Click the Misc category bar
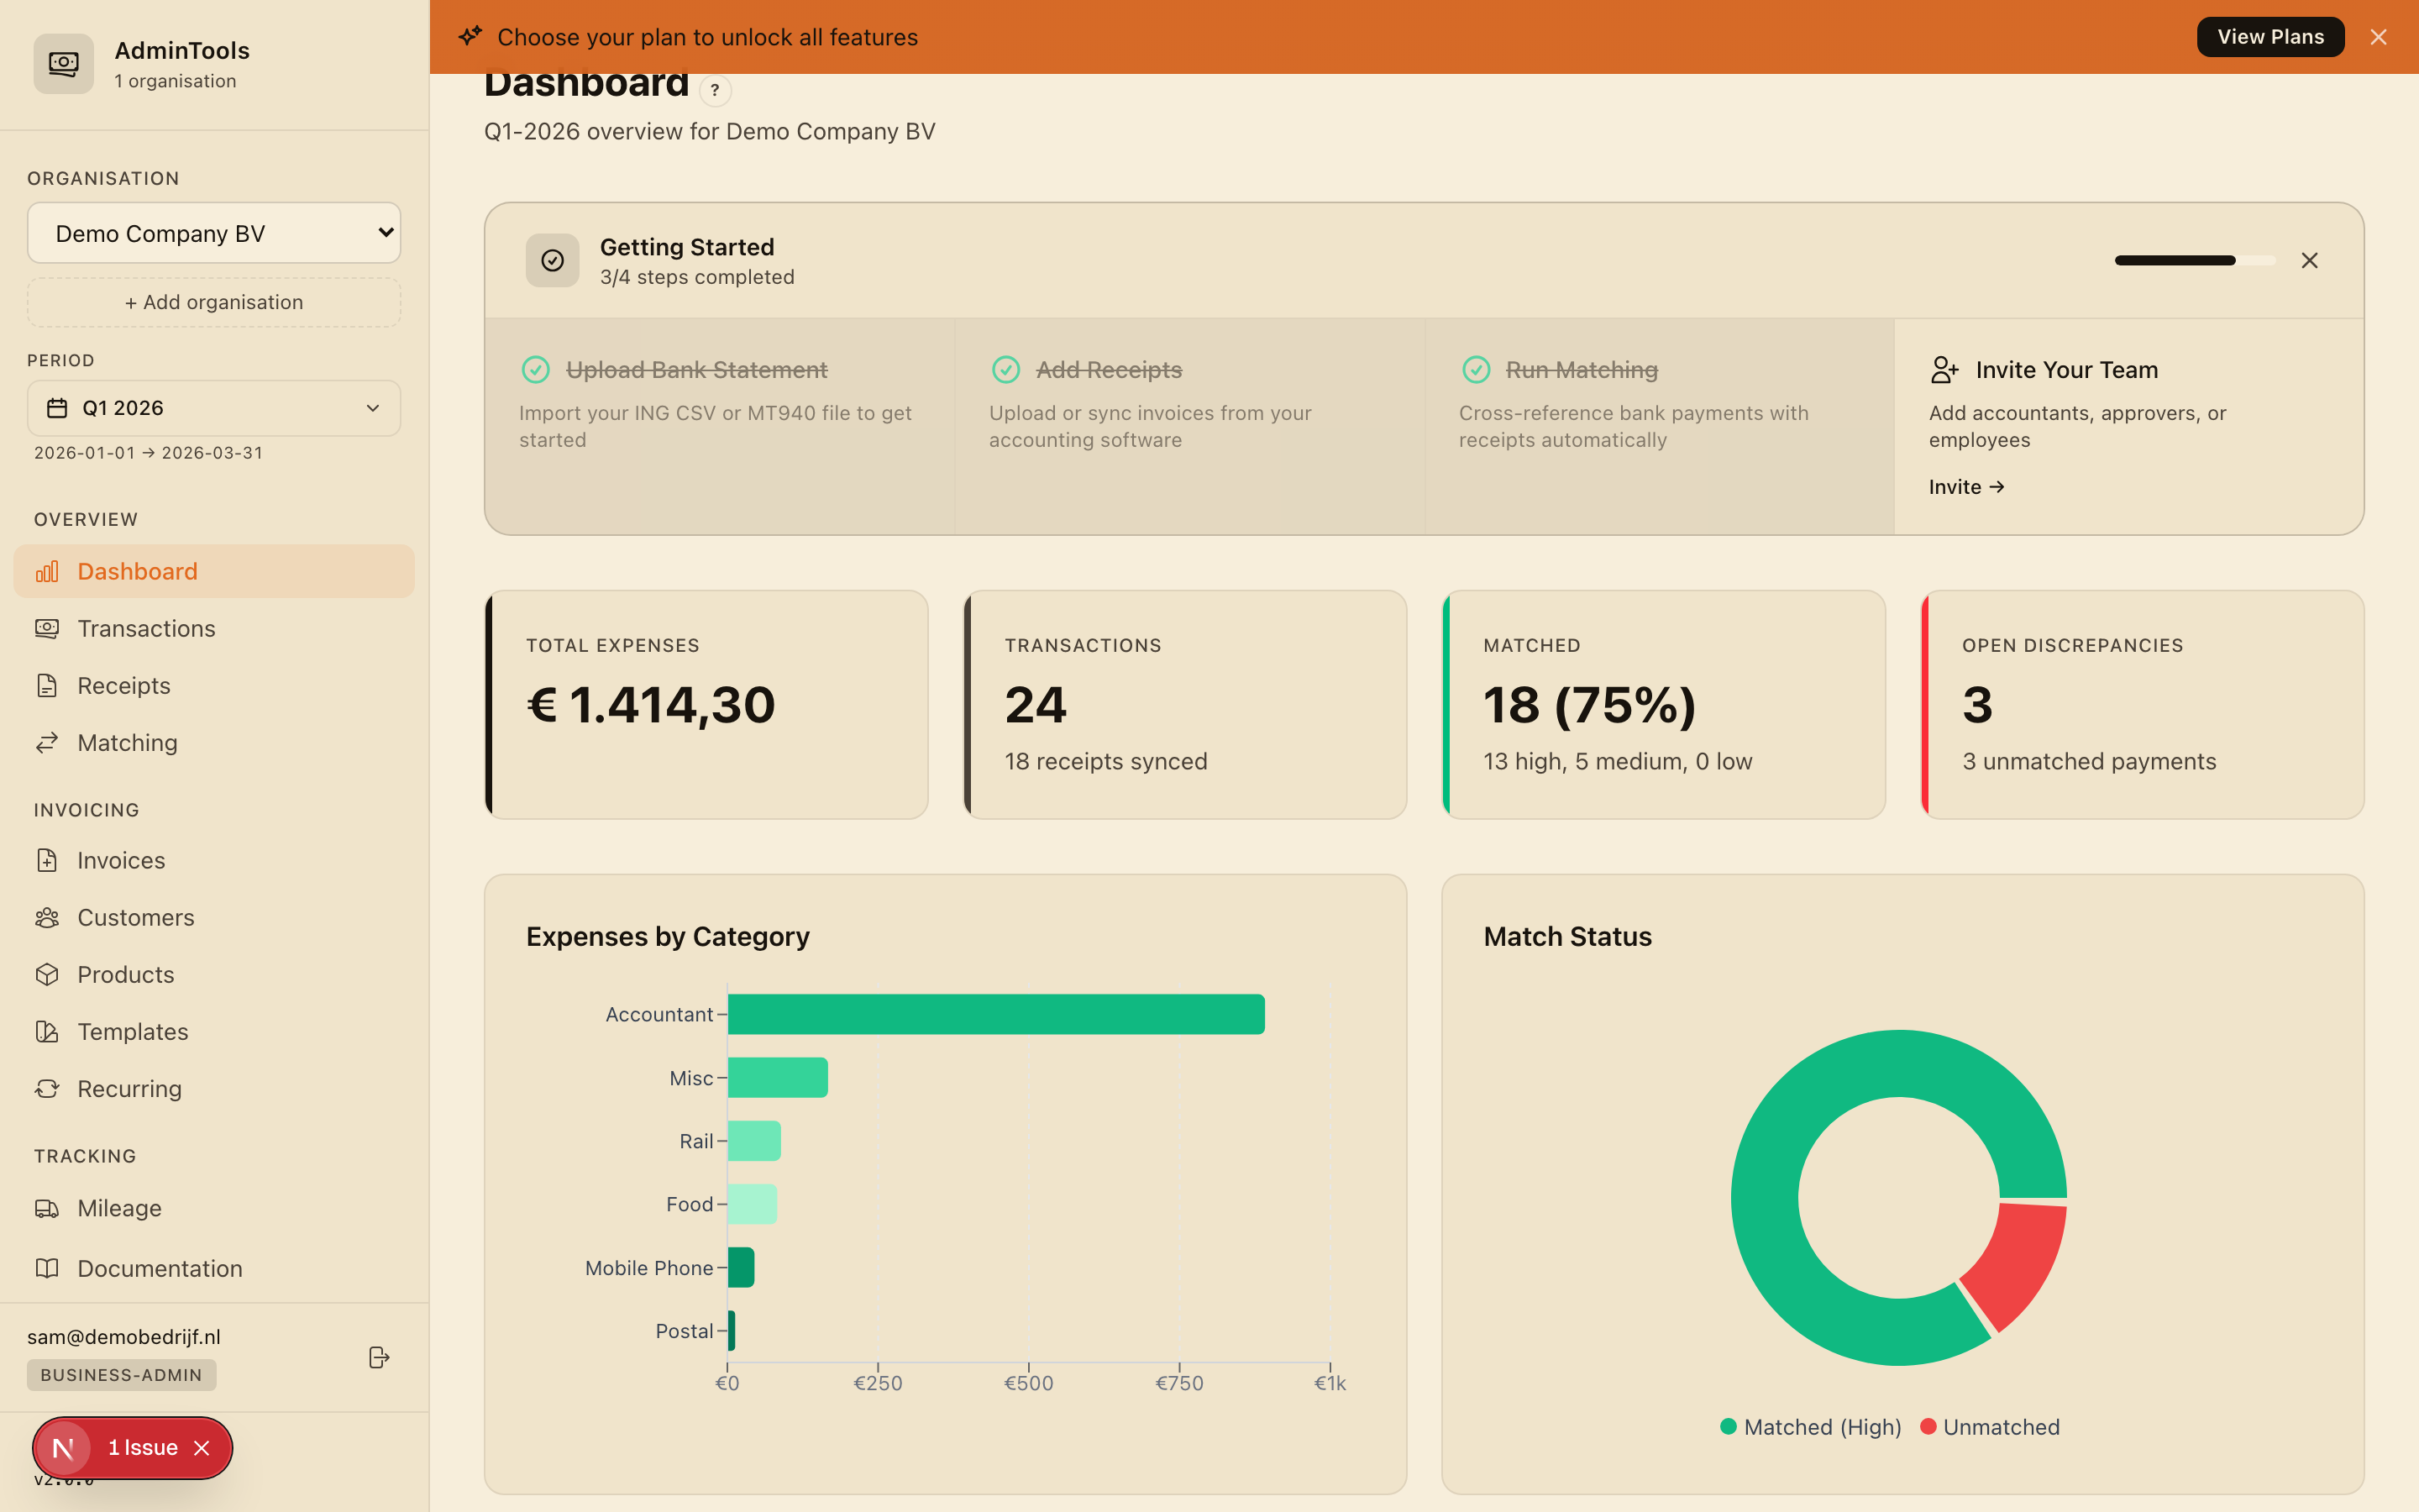This screenshot has width=2419, height=1512. 778,1077
